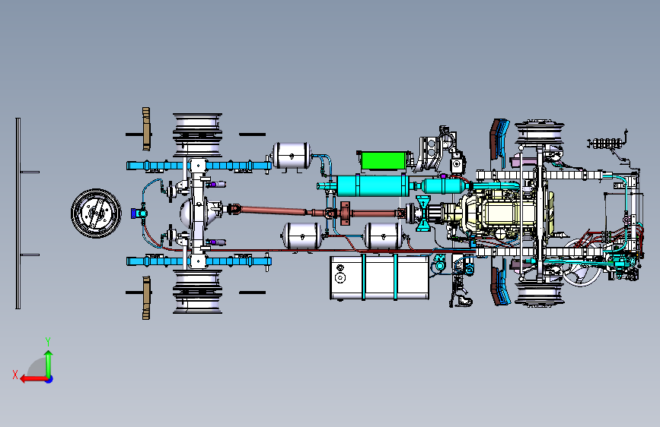Select the drive shaft center support bearing
660x427 pixels.
[x=345, y=213]
